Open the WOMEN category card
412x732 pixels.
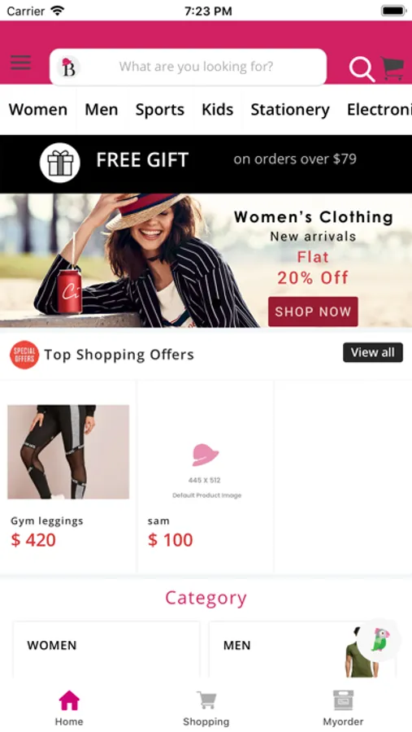click(x=106, y=649)
